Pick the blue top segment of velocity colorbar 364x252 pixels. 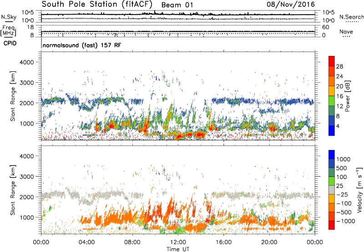332,155
